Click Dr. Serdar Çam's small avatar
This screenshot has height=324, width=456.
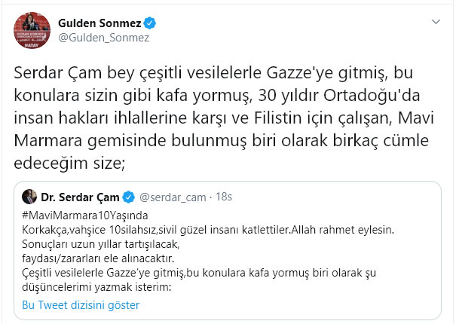click(x=29, y=197)
